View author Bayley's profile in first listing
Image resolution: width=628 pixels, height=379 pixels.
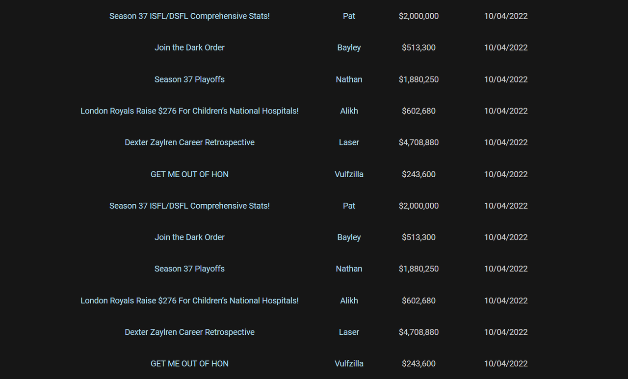(349, 48)
